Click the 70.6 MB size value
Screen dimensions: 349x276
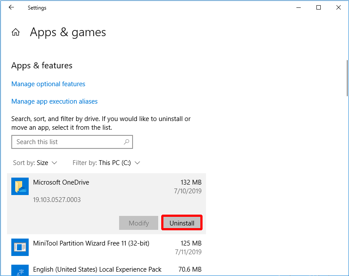coord(190,269)
